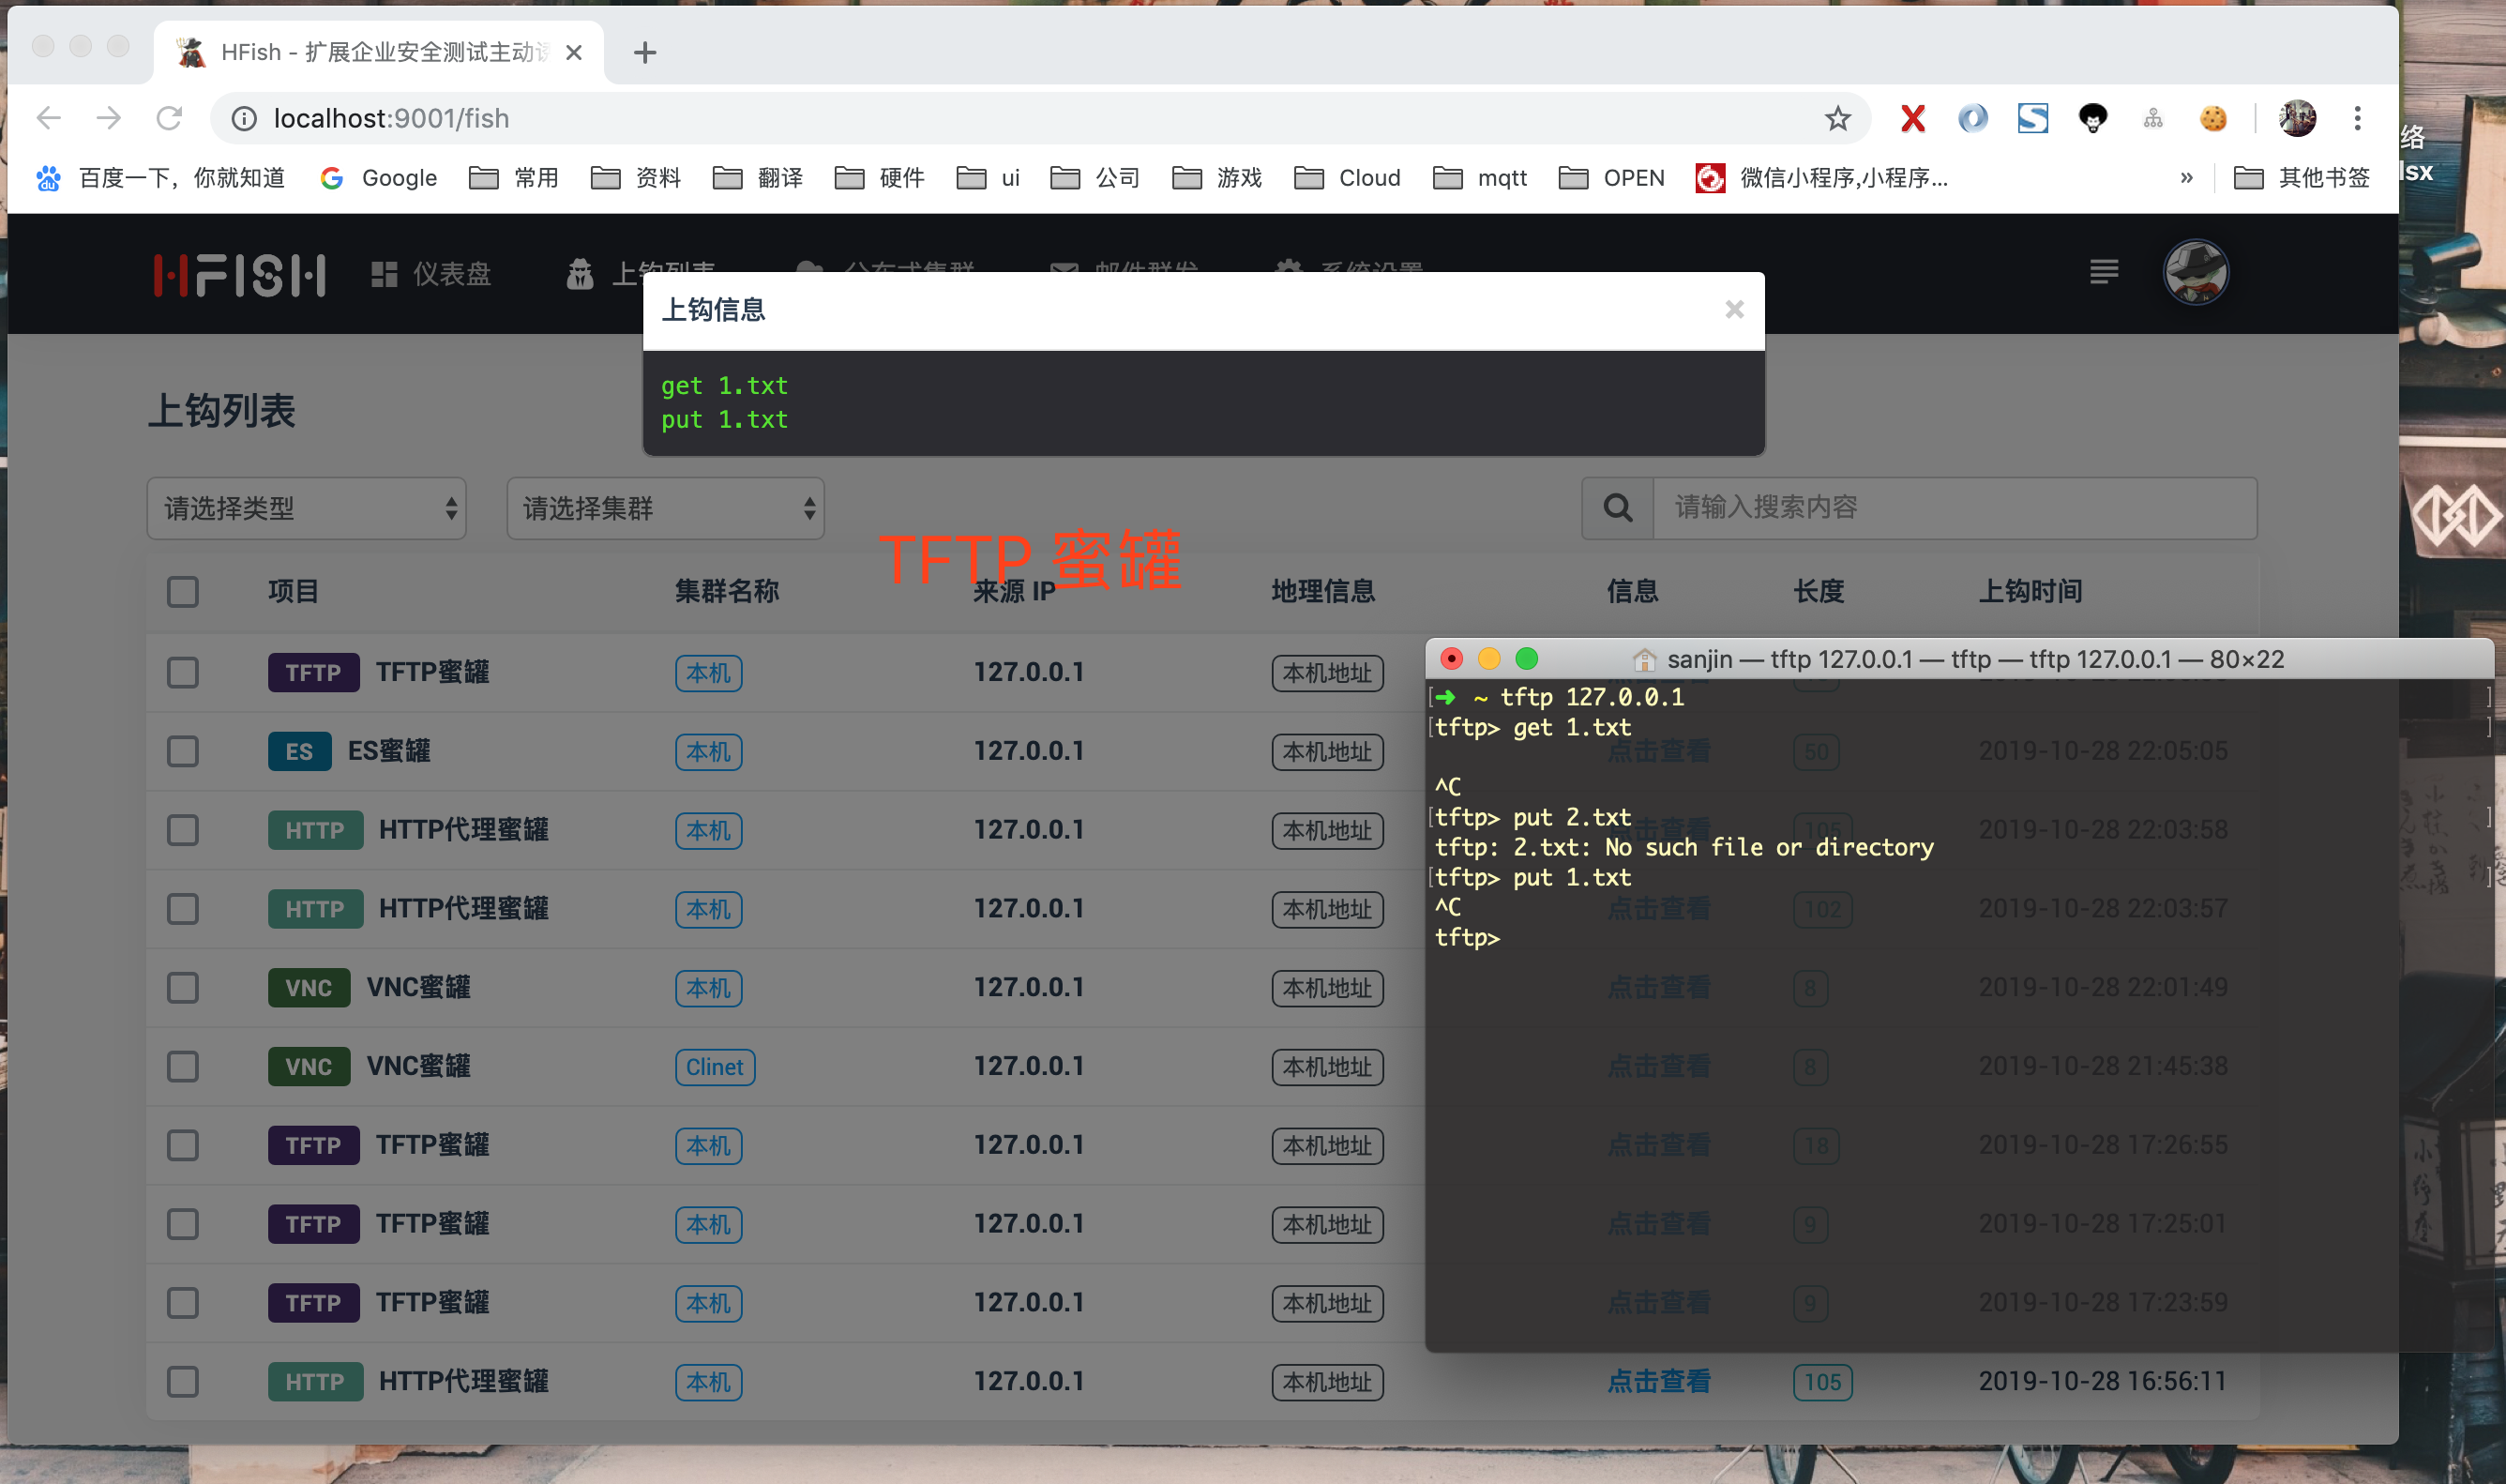
Task: Click the search magnifier icon
Action: 1617,508
